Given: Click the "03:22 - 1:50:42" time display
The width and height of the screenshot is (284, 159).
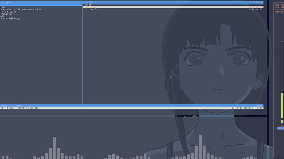Looking at the screenshot, I should tap(17, 108).
